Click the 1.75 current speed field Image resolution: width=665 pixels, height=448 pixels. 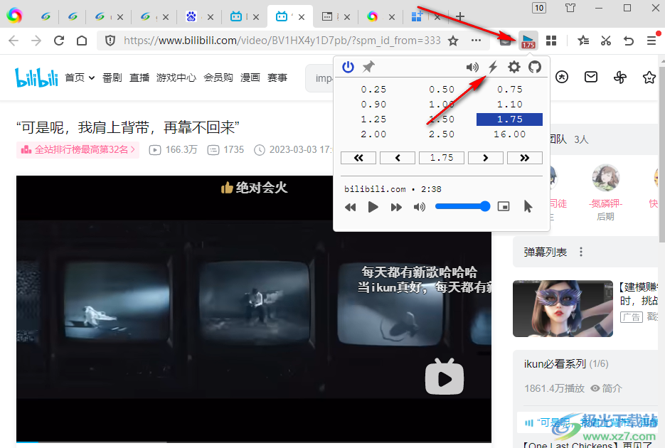tap(442, 158)
